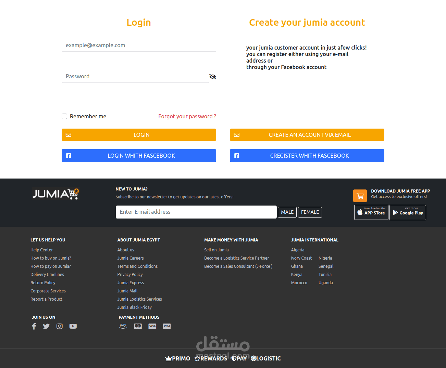This screenshot has width=446, height=368.
Task: Click the newsletter Enter E-mail address field
Action: [196, 212]
